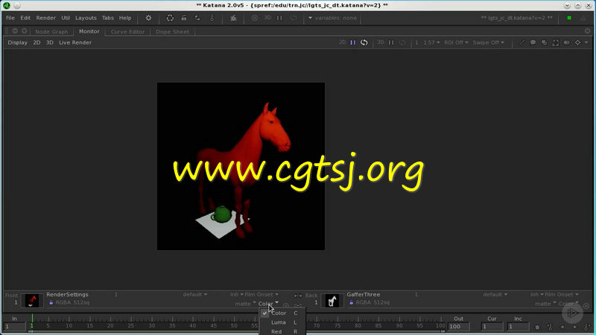The height and width of the screenshot is (335, 596).
Task: Open the project settings gear icon
Action: pos(148,18)
